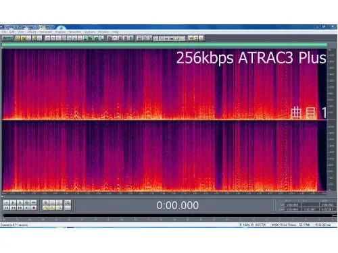Click the big time display 0:00.000
Image resolution: width=338 pixels, height=253 pixels.
pyautogui.click(x=178, y=205)
